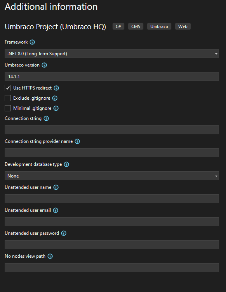This screenshot has height=292, width=226.
Task: Click the No nodes view path info icon
Action: (x=50, y=256)
